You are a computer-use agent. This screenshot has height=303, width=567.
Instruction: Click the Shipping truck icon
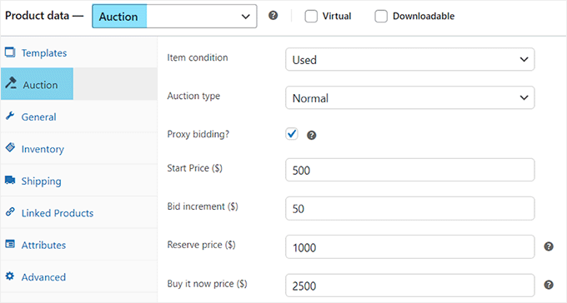[10, 180]
